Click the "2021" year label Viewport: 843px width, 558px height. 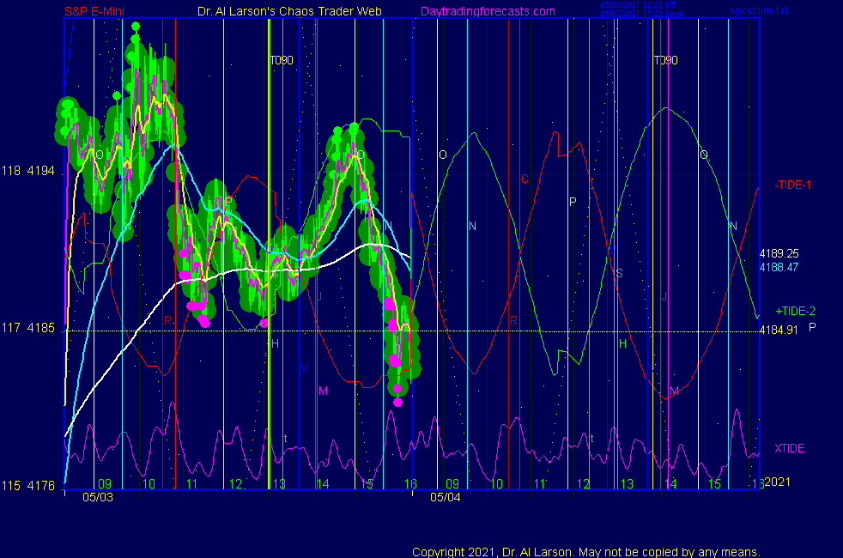tap(778, 482)
